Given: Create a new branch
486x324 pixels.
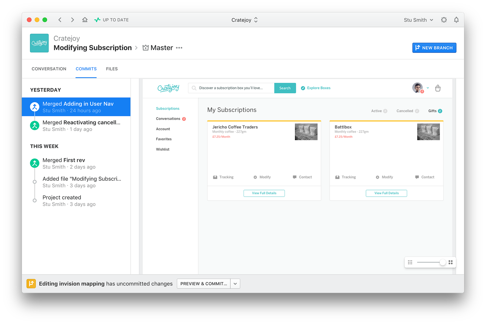Looking at the screenshot, I should [x=434, y=48].
